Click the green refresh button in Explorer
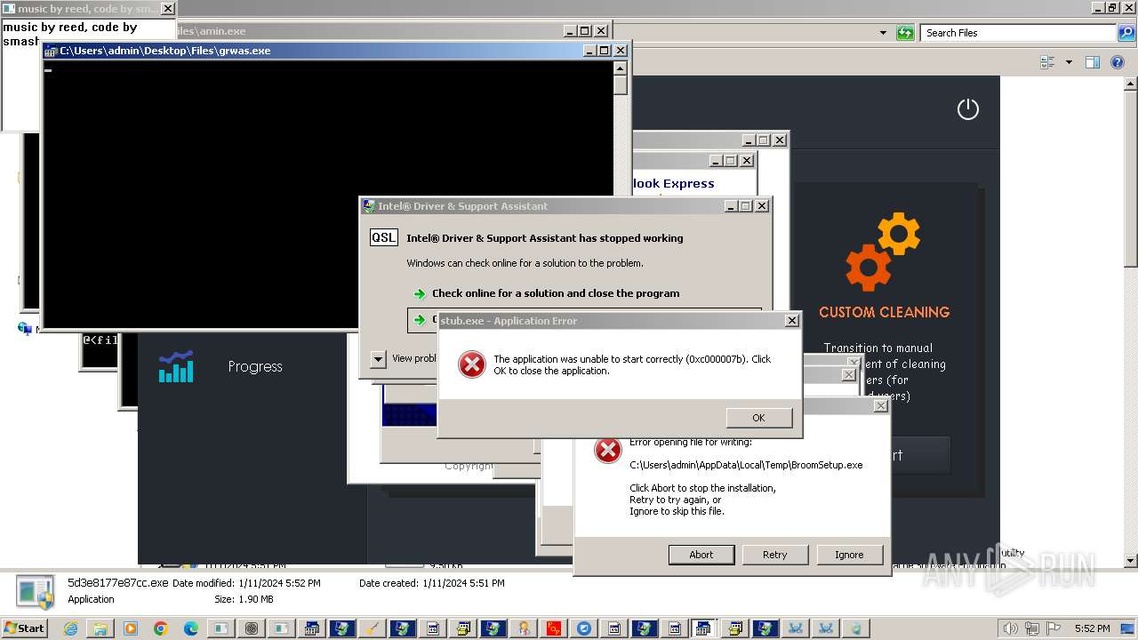The image size is (1138, 640). tap(905, 33)
